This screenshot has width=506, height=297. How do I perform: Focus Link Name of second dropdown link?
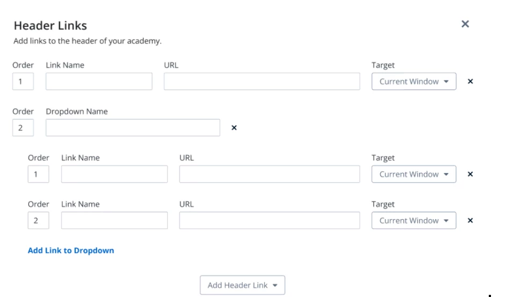114,221
